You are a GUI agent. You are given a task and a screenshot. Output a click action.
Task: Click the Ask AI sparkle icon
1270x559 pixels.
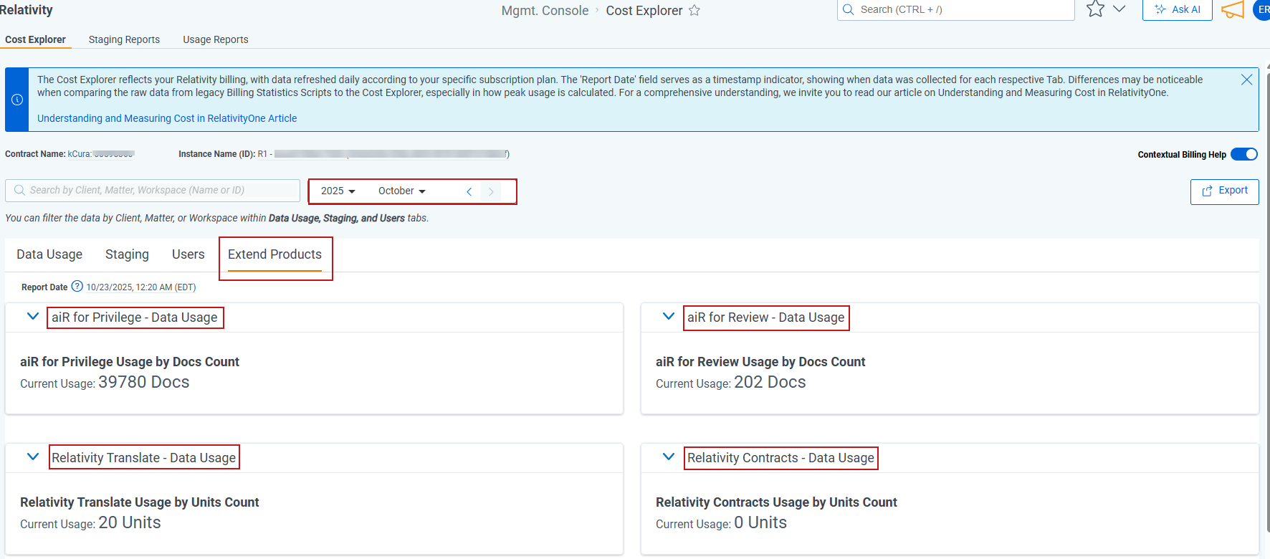(1160, 9)
